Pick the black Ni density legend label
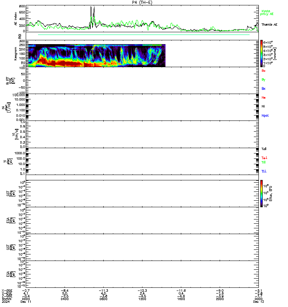The height and width of the screenshot is (307, 288). tap(263, 106)
